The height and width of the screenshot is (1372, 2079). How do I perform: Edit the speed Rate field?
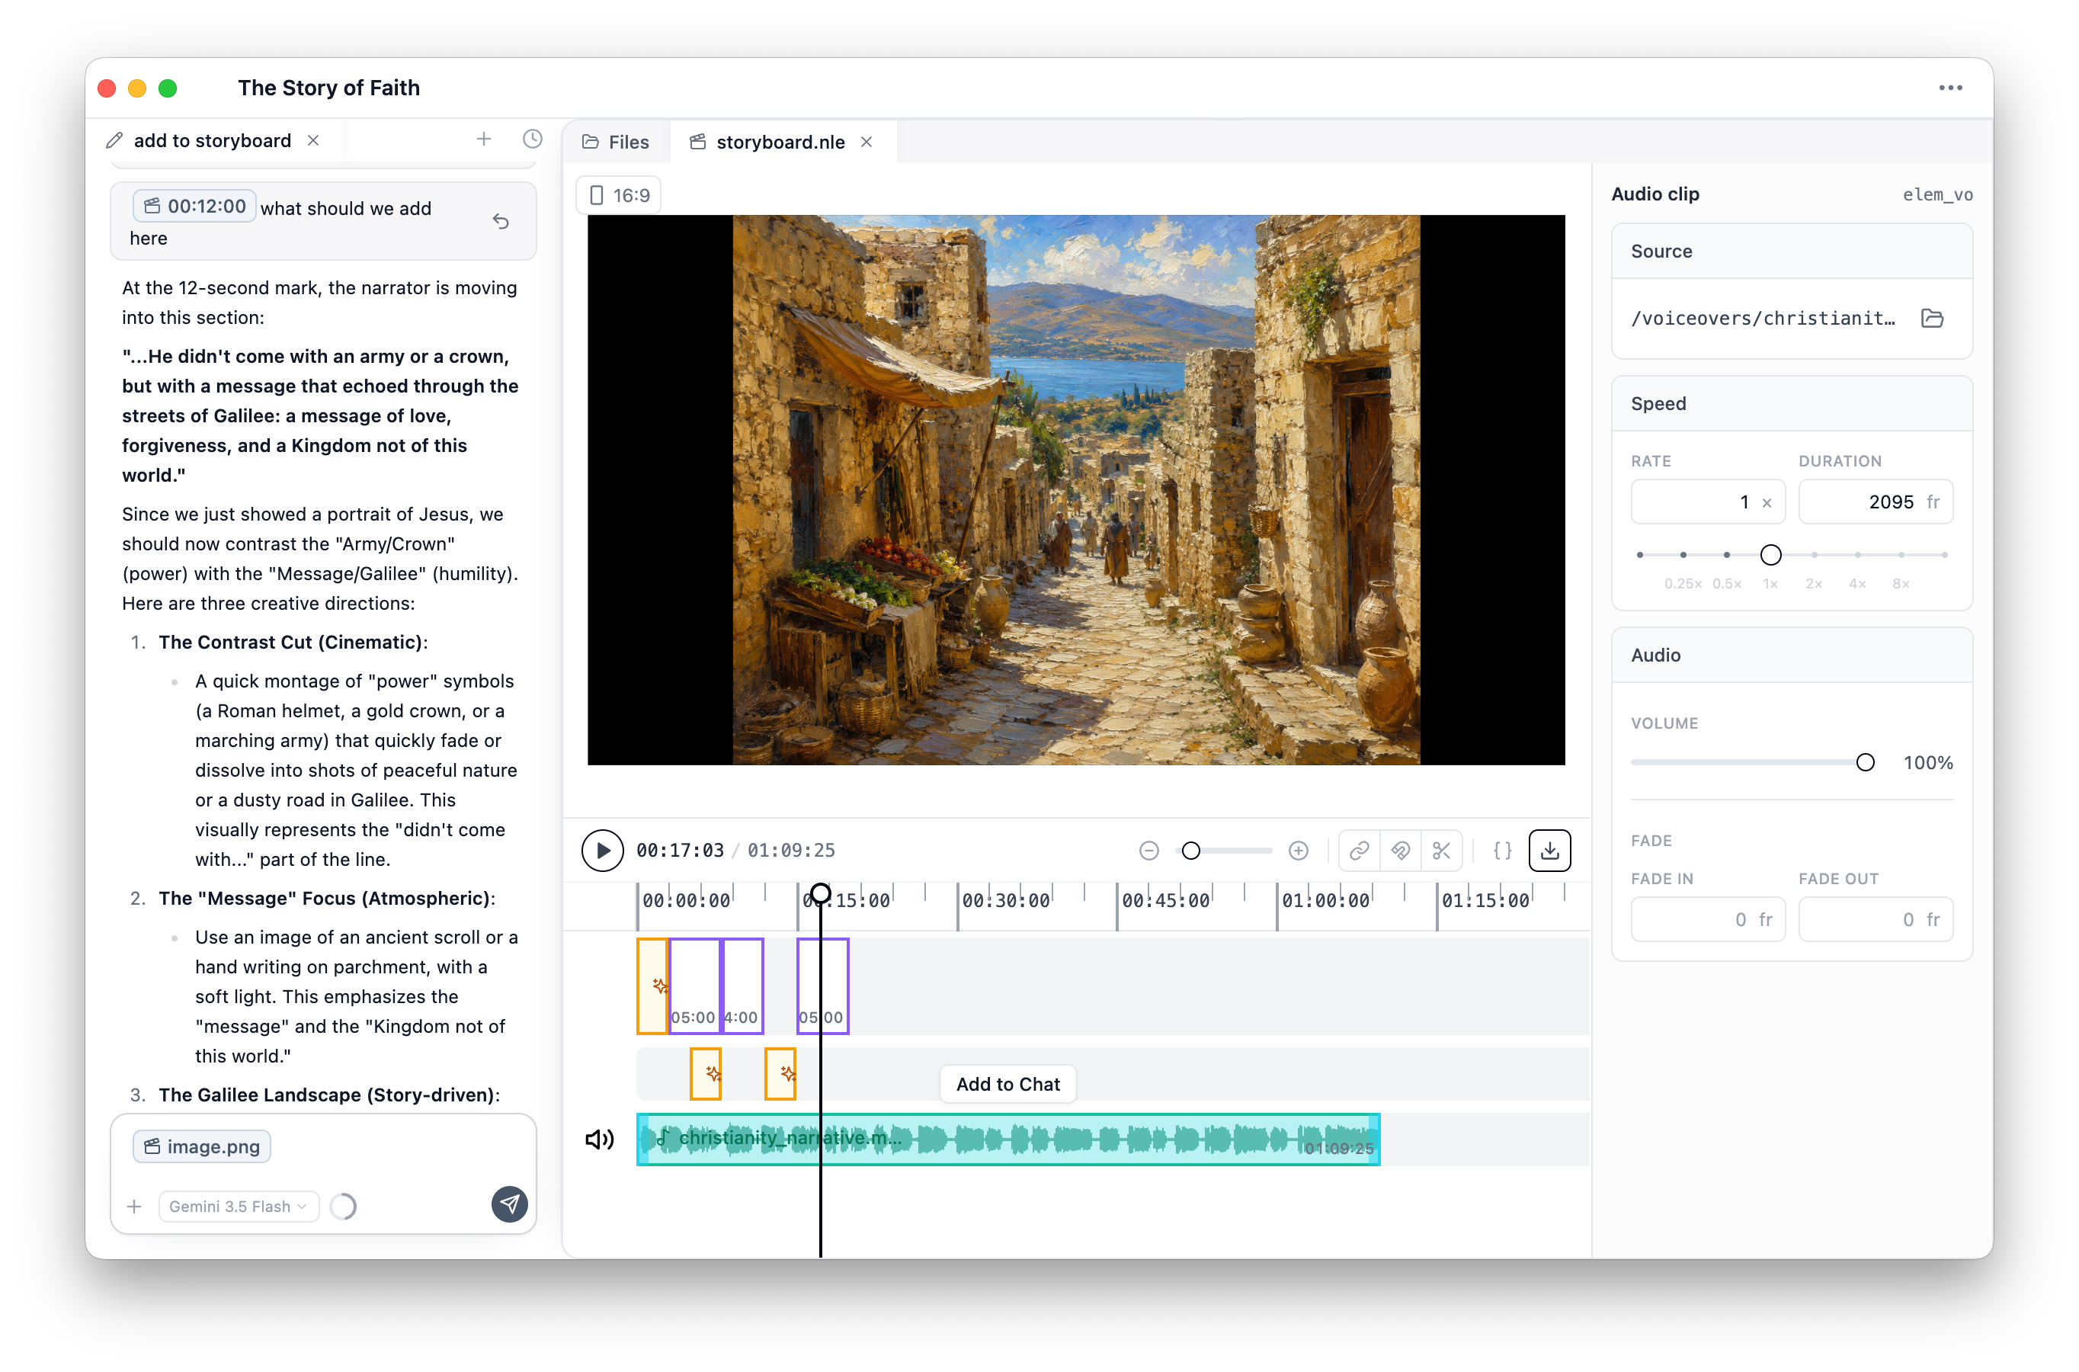tap(1707, 502)
